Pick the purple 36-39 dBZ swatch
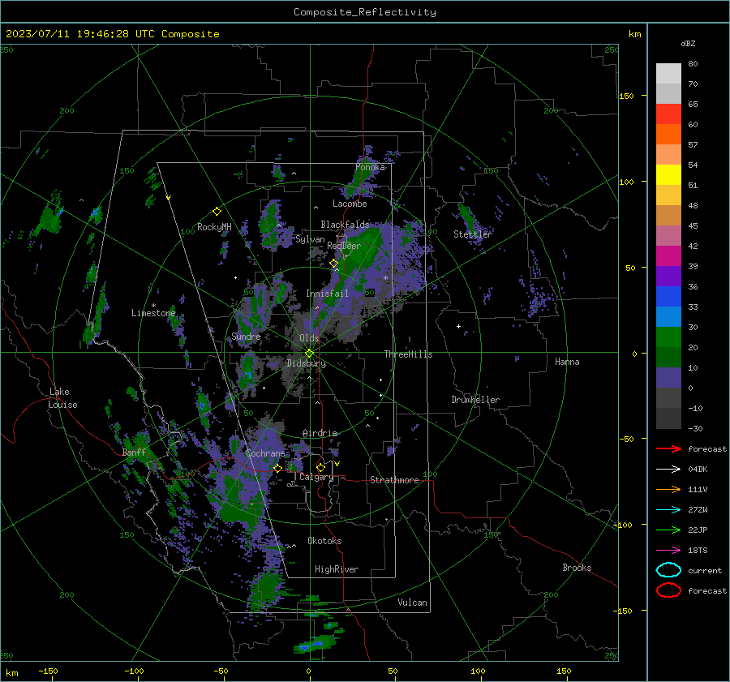The image size is (730, 682). [x=668, y=276]
